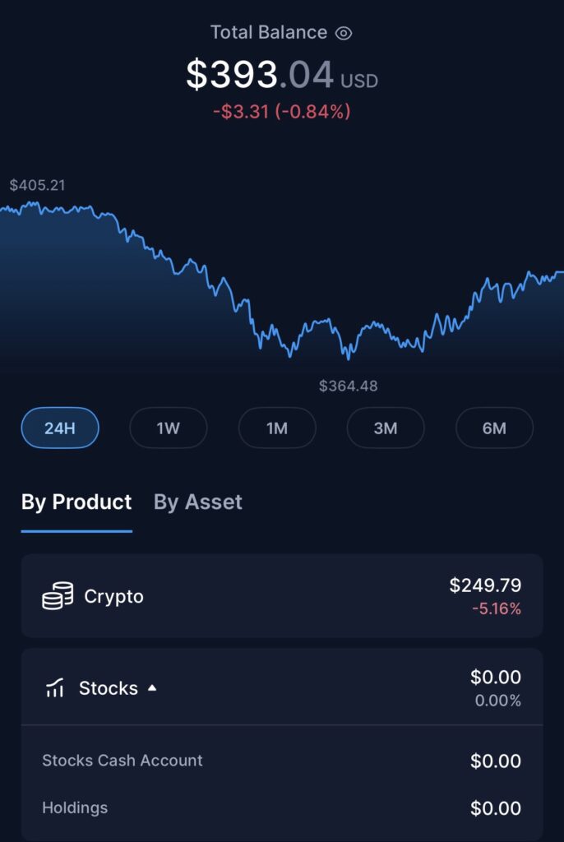
Task: Open the Crypto label in product list
Action: pos(113,596)
